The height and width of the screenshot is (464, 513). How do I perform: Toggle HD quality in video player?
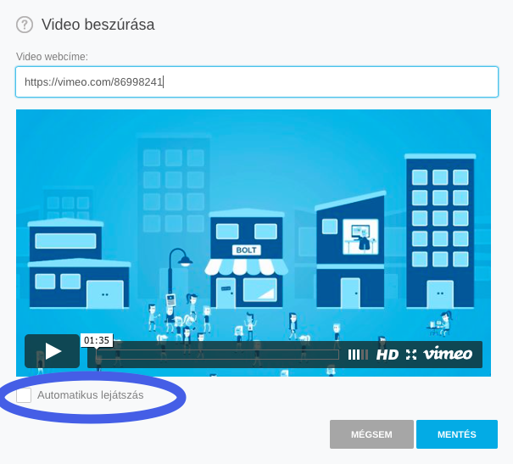(x=388, y=355)
